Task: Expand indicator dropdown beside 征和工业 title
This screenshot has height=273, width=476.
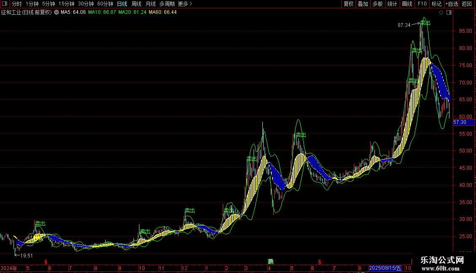Action: point(56,12)
